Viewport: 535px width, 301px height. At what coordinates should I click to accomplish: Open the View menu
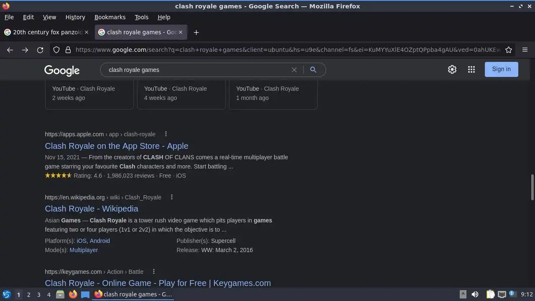pos(49,17)
